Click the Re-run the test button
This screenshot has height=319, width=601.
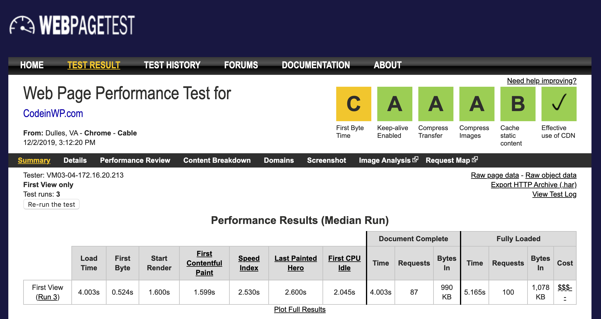[x=51, y=204]
